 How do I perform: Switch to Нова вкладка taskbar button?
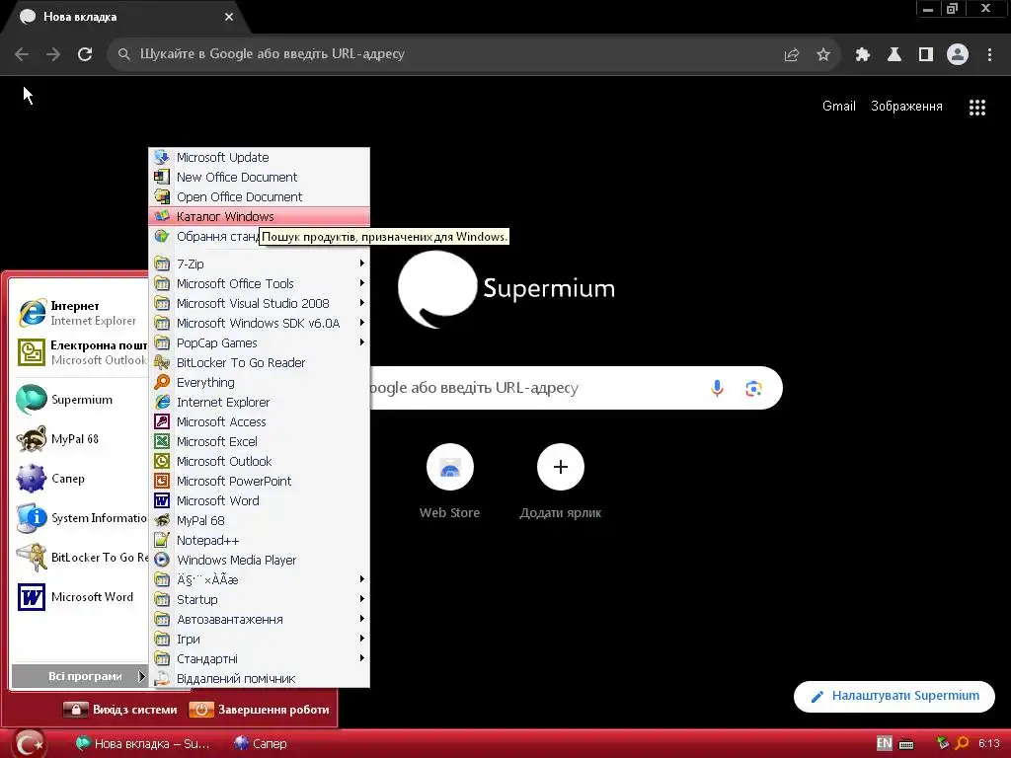[x=143, y=744]
